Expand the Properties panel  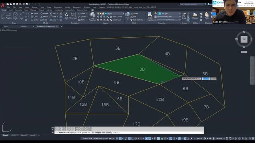(163, 23)
